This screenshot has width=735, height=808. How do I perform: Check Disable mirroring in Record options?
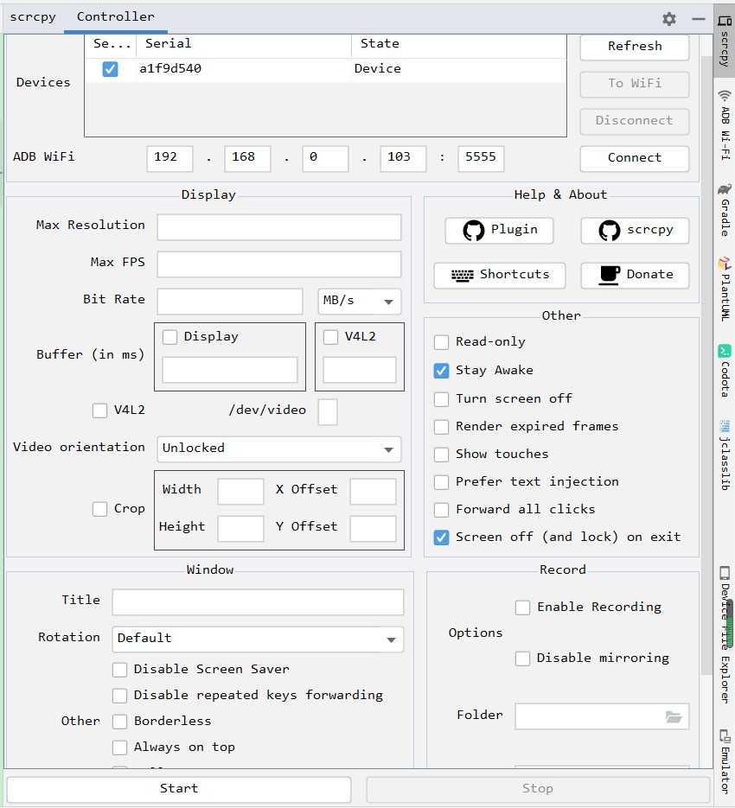pyautogui.click(x=522, y=658)
